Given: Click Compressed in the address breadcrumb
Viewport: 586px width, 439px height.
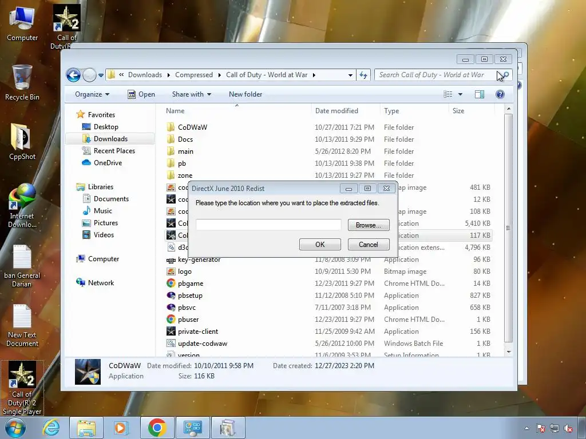Looking at the screenshot, I should (x=193, y=75).
